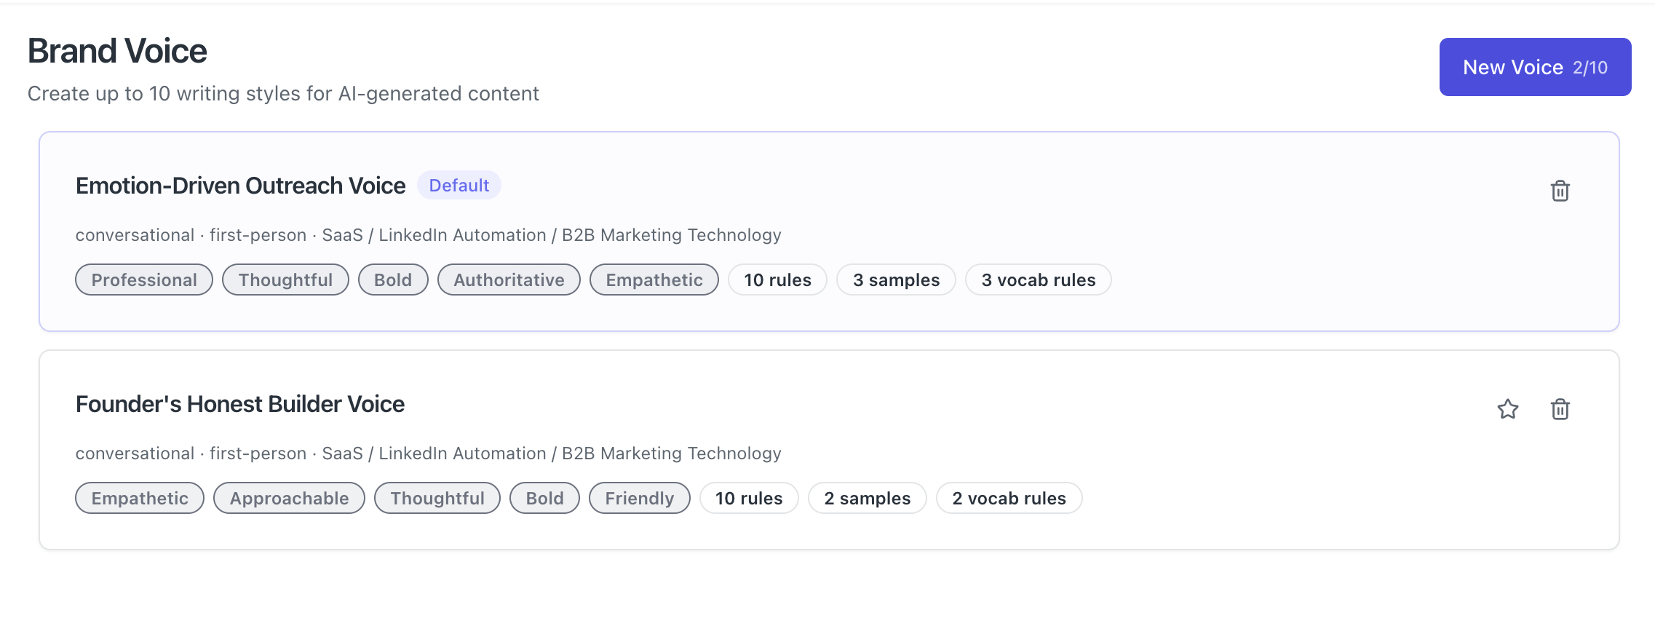Click the 3 samples chip
1655x642 pixels.
(896, 280)
